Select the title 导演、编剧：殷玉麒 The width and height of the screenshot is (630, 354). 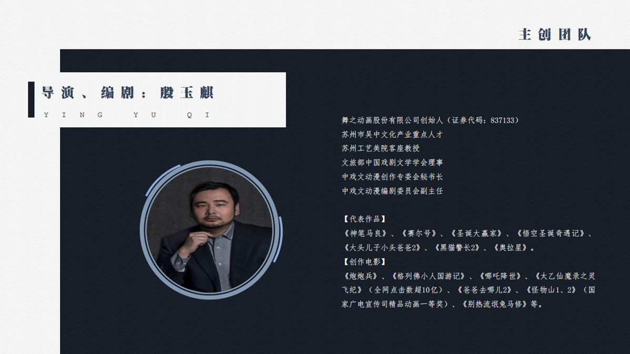pyautogui.click(x=127, y=93)
